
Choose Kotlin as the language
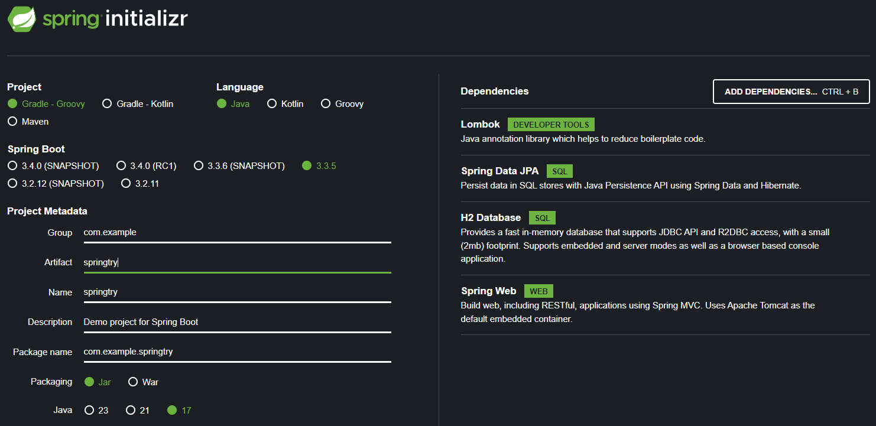coord(285,104)
